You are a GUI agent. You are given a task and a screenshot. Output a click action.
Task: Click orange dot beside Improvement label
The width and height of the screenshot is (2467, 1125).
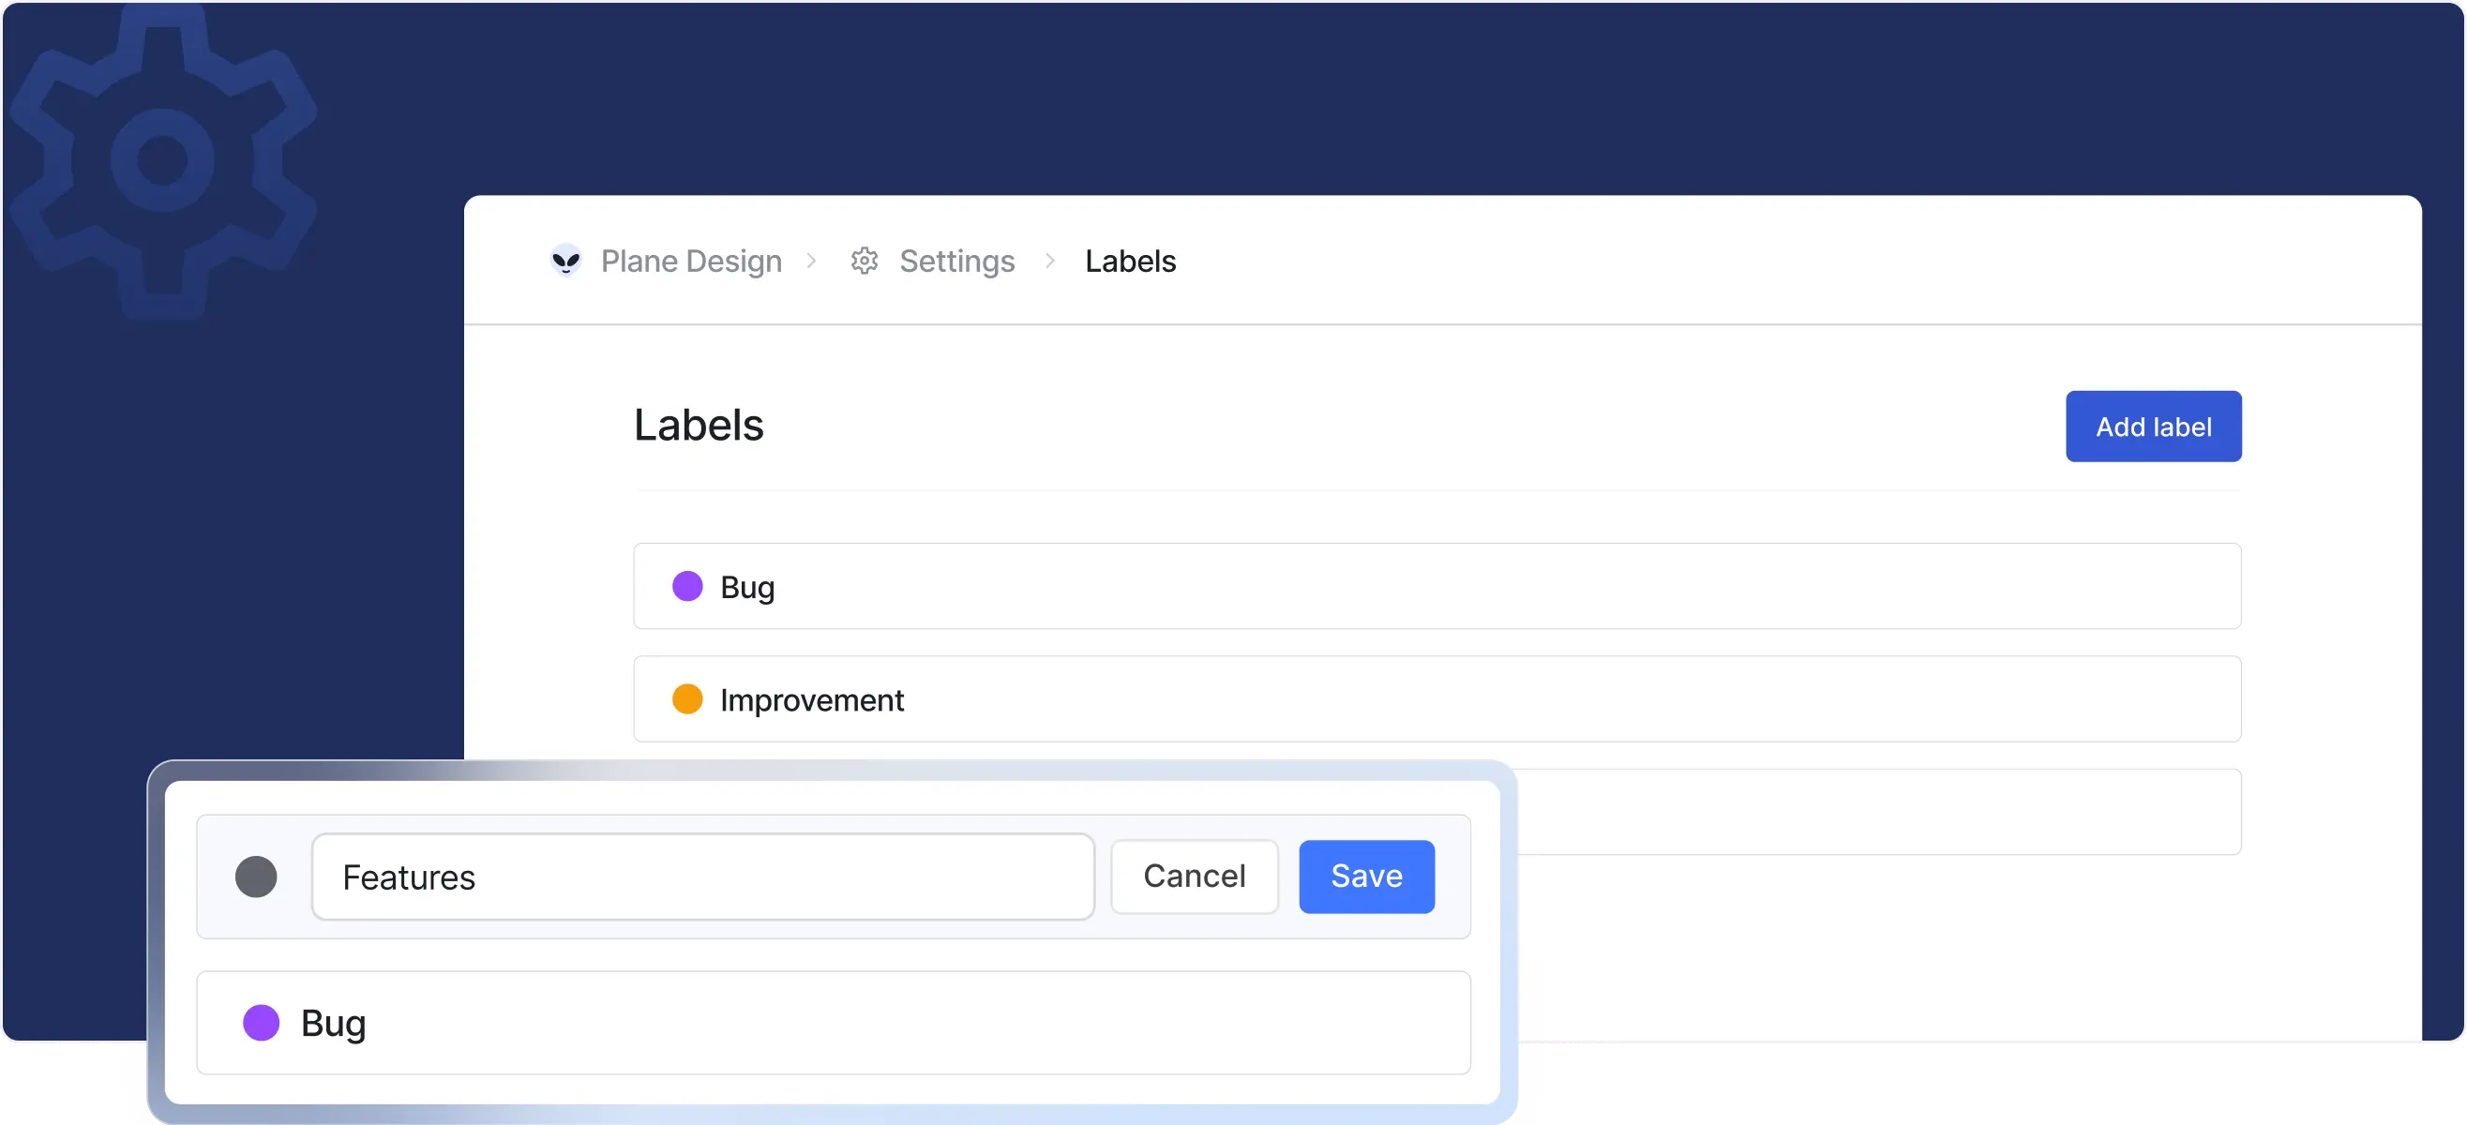click(x=686, y=699)
